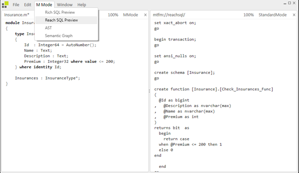299x173 pixels.
Task: Click the 'create schema [Insurance];' line
Action: (185, 73)
